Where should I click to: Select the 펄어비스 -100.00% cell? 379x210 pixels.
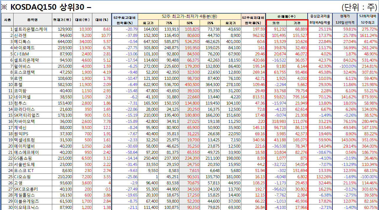click(x=346, y=66)
